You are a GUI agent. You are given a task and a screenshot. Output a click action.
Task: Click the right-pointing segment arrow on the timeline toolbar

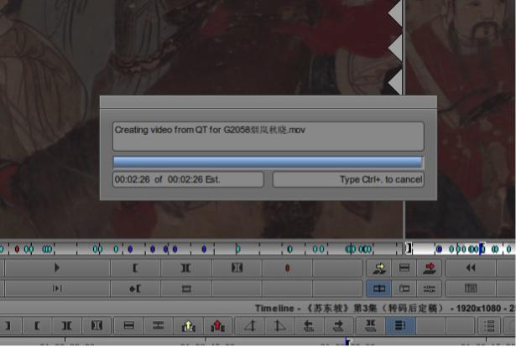338,325
